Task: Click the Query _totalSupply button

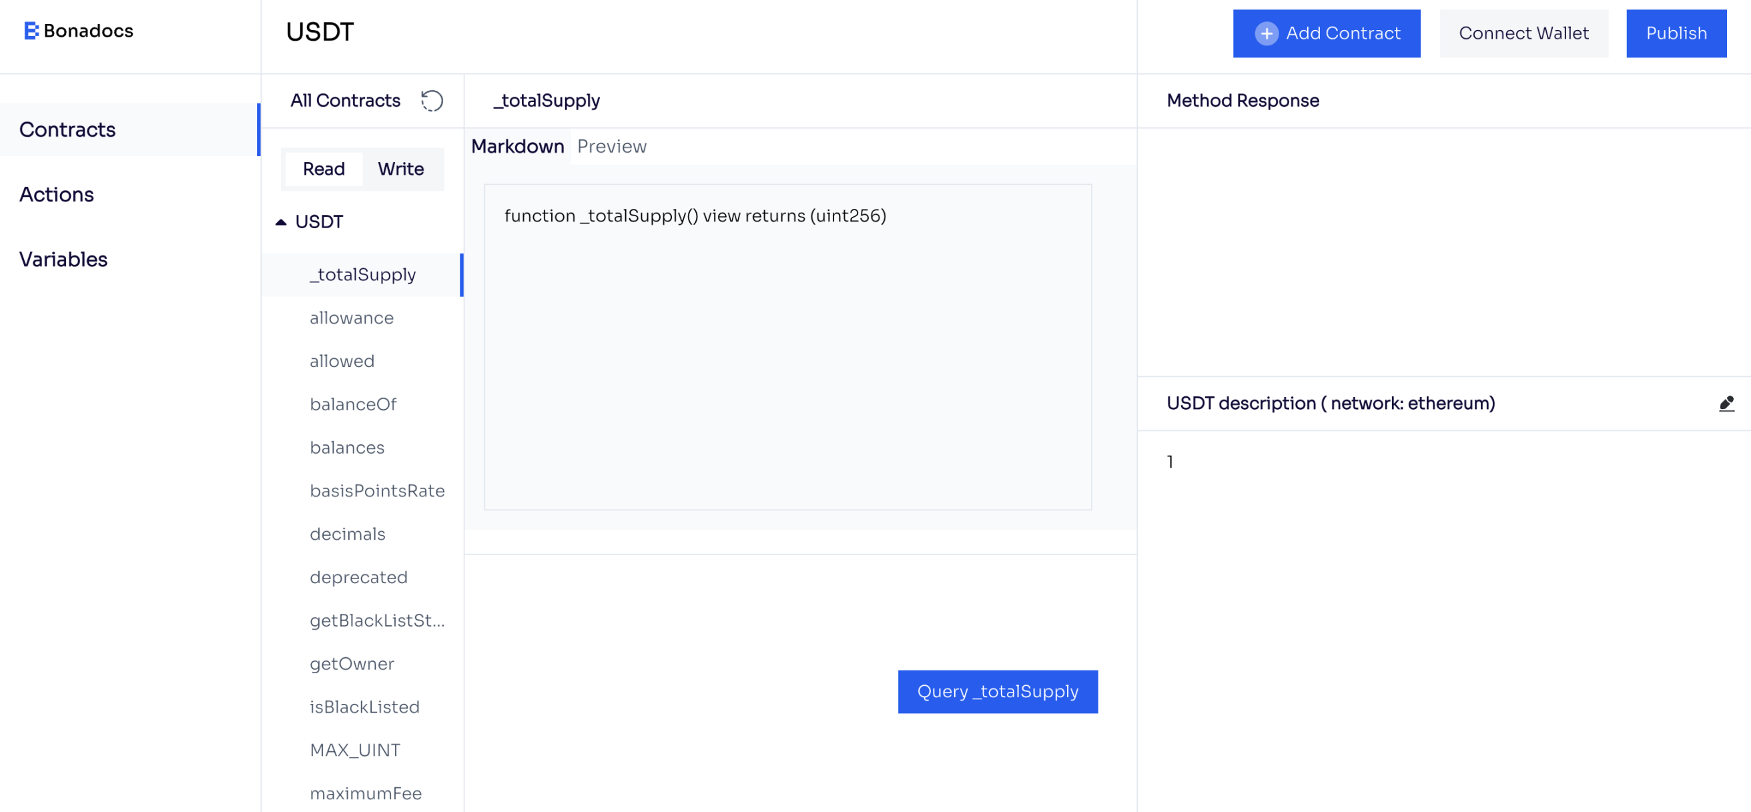Action: tap(997, 692)
